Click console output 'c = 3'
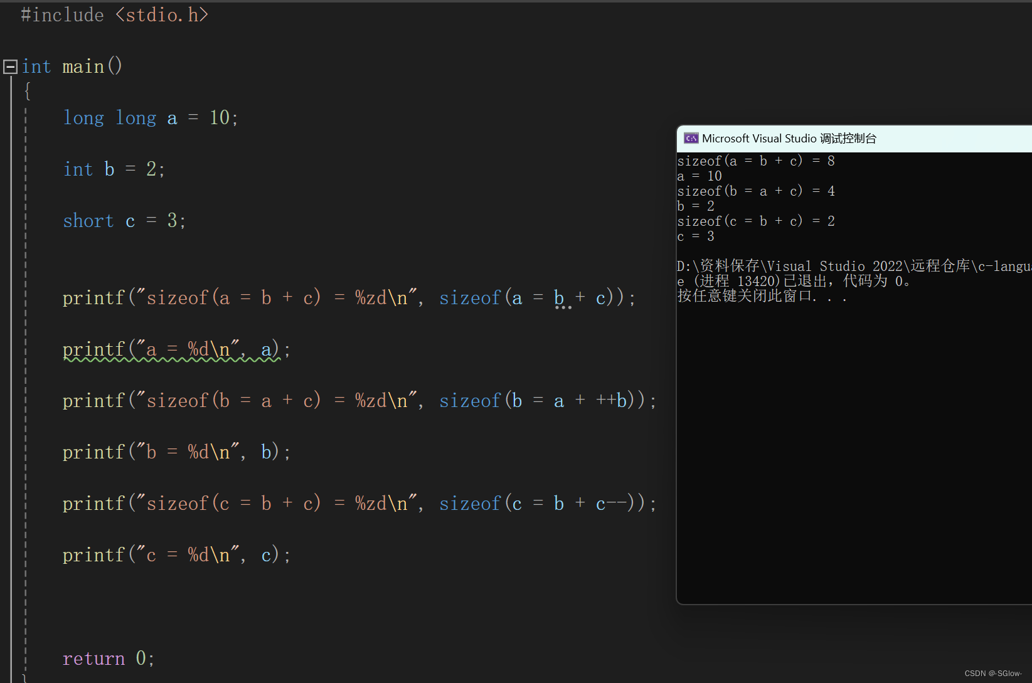Image resolution: width=1032 pixels, height=683 pixels. pyautogui.click(x=696, y=236)
